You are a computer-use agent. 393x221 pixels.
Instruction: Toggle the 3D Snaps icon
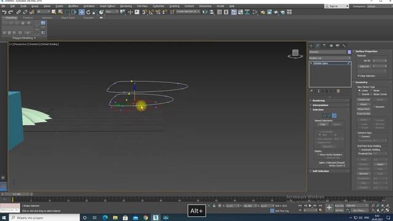coord(145,12)
